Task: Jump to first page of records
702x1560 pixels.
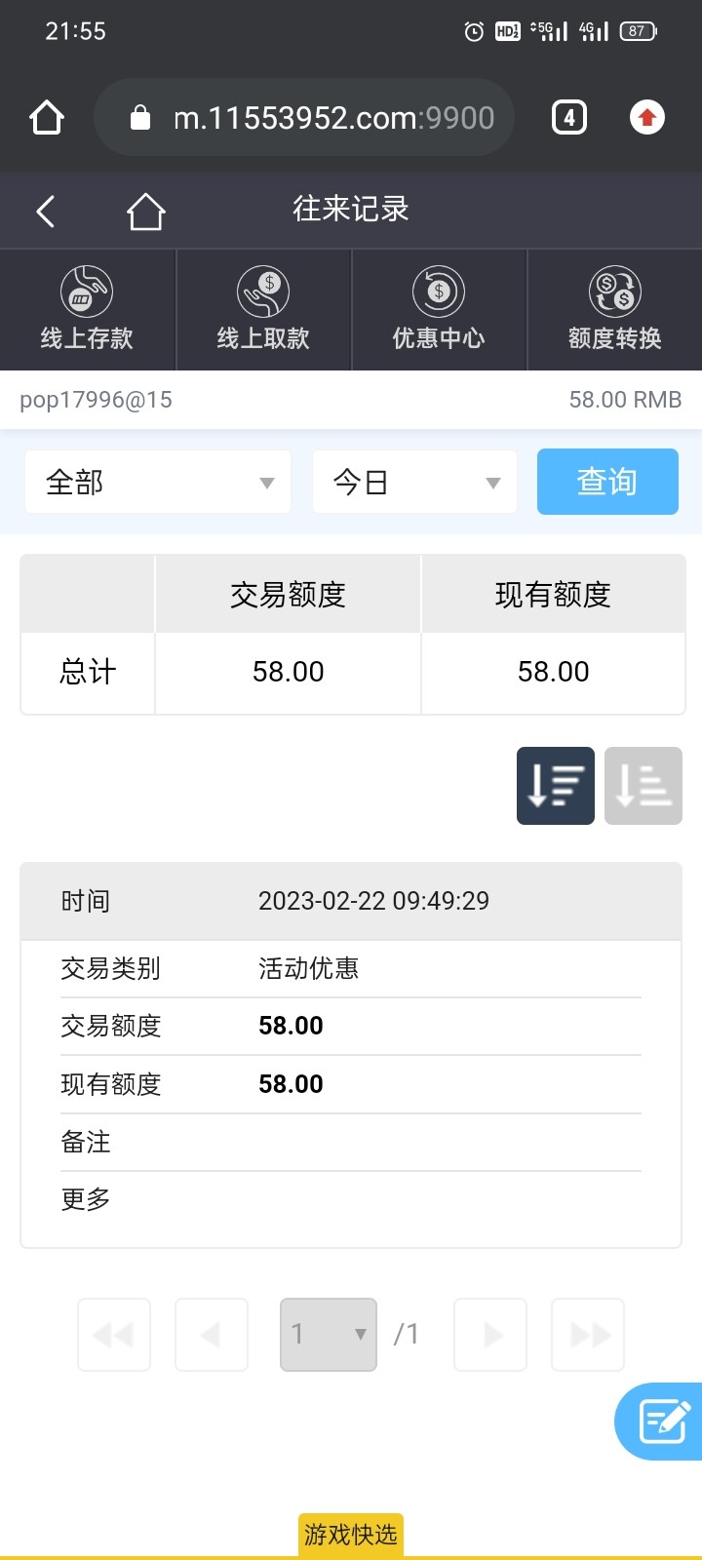Action: [114, 1334]
